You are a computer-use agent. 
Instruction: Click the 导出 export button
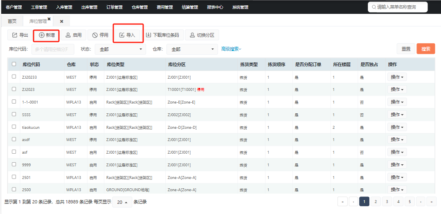click(20, 35)
